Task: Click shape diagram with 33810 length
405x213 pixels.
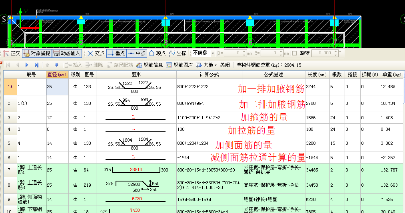Action: [136, 170]
